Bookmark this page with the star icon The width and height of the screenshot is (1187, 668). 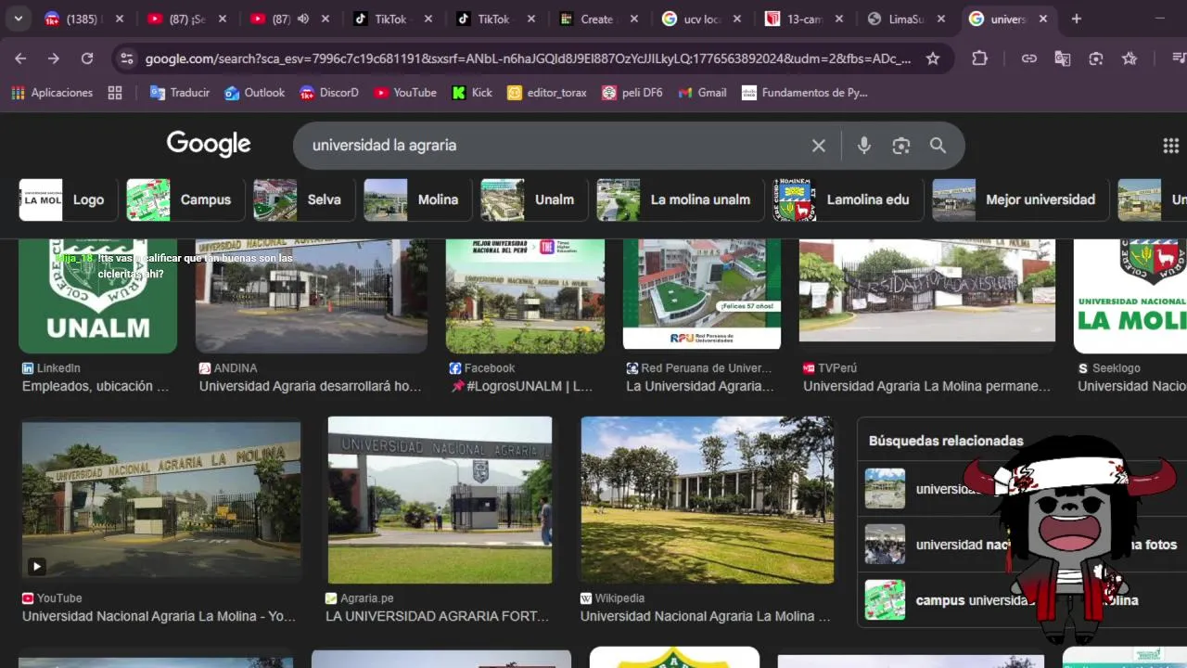click(x=933, y=58)
